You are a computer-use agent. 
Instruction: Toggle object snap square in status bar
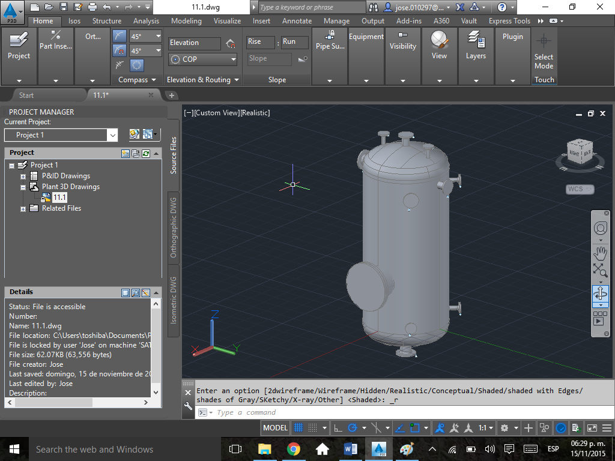tap(414, 427)
